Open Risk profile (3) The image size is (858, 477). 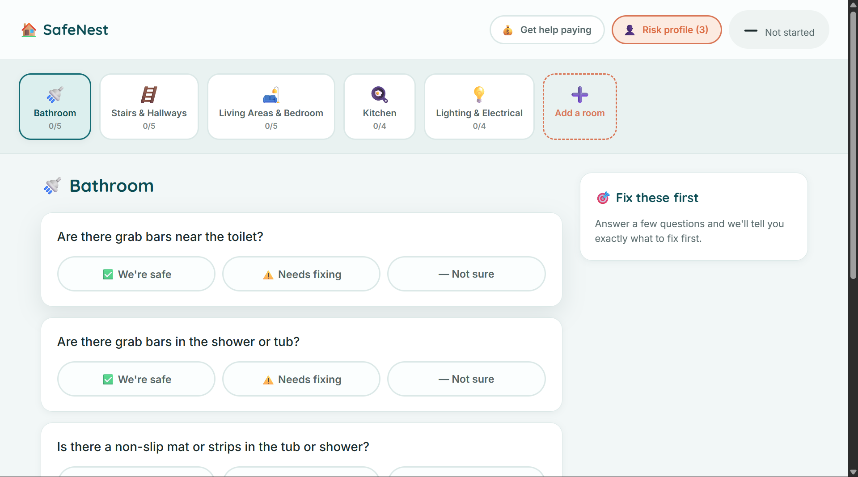click(667, 30)
